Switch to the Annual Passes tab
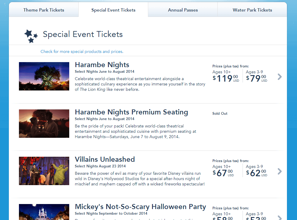This screenshot has height=220, width=297. [183, 10]
